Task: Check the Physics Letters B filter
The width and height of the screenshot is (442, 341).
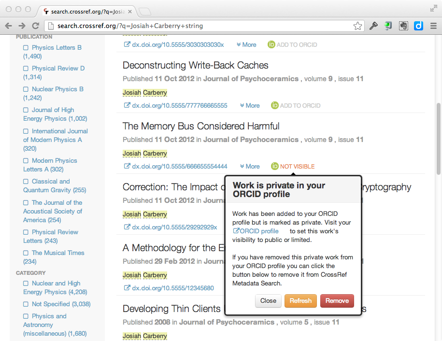Action: (x=26, y=48)
